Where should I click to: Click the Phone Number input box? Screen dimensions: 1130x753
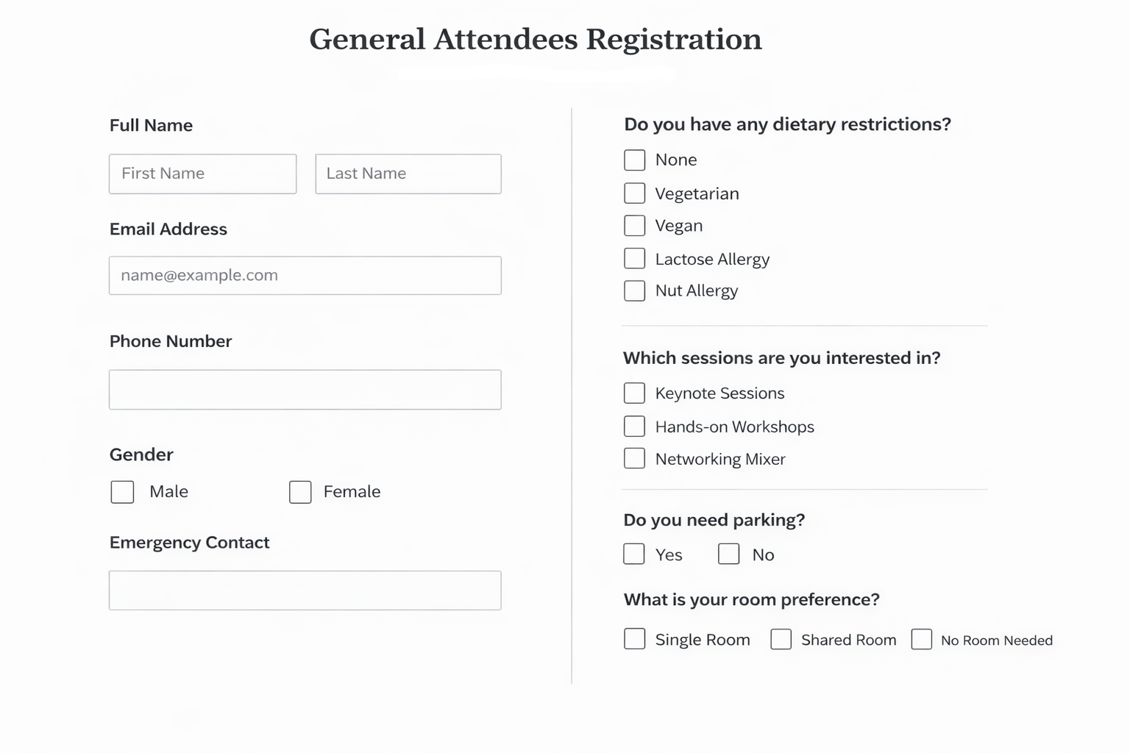tap(305, 389)
